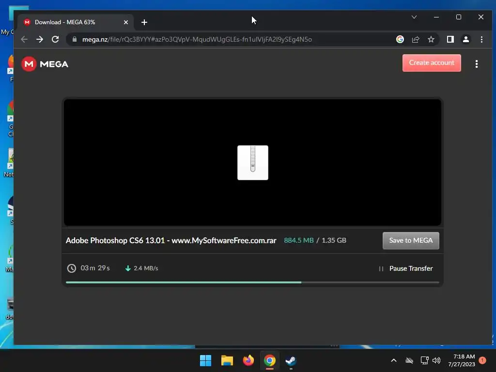Minimize the Chrome window
The image size is (496, 372).
point(436,17)
